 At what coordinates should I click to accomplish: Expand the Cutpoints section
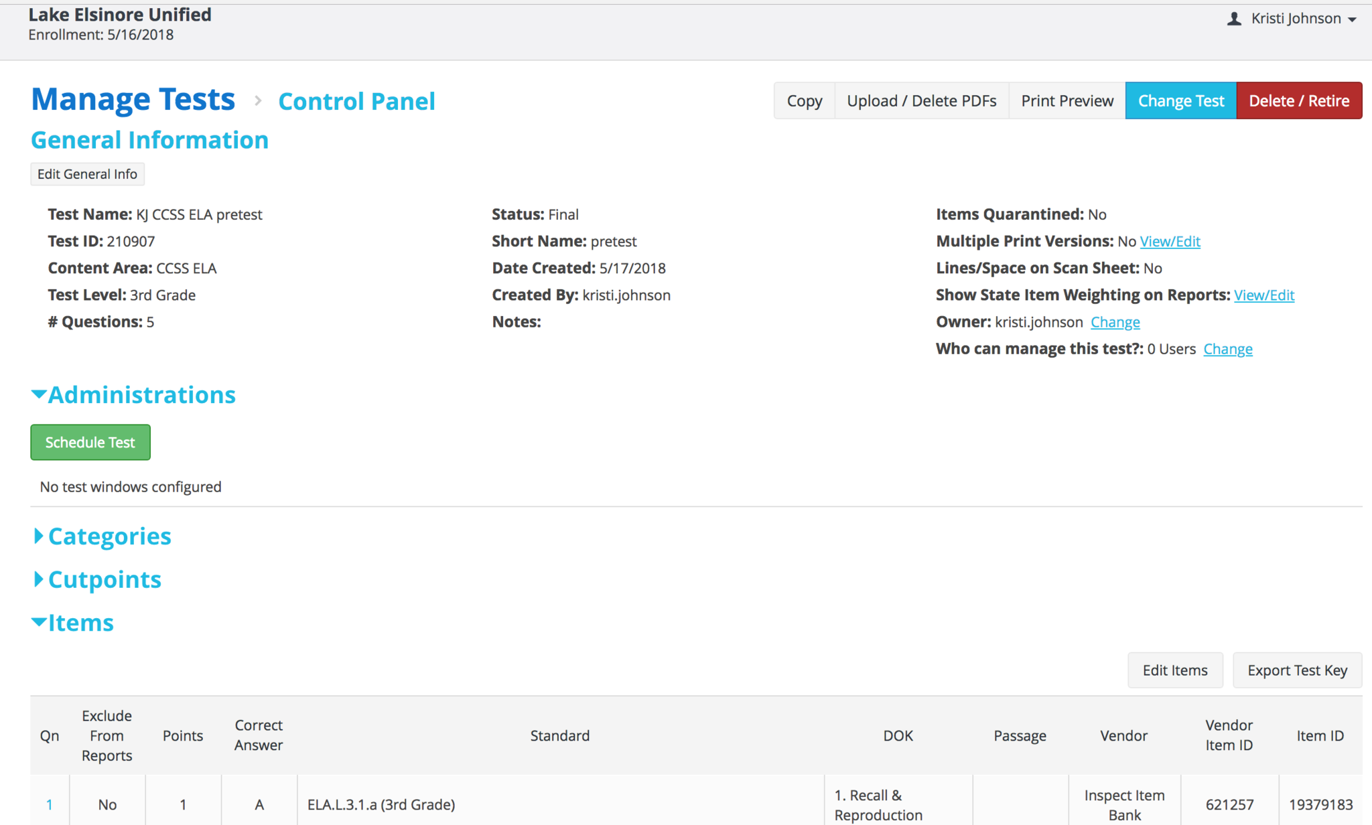98,580
